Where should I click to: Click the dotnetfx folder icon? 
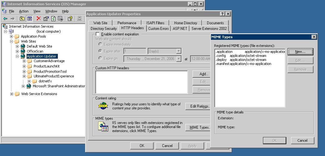tap(35, 81)
